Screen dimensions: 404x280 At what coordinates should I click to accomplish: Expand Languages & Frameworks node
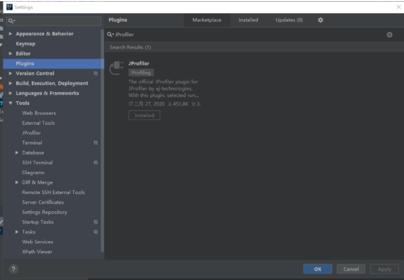pos(11,93)
